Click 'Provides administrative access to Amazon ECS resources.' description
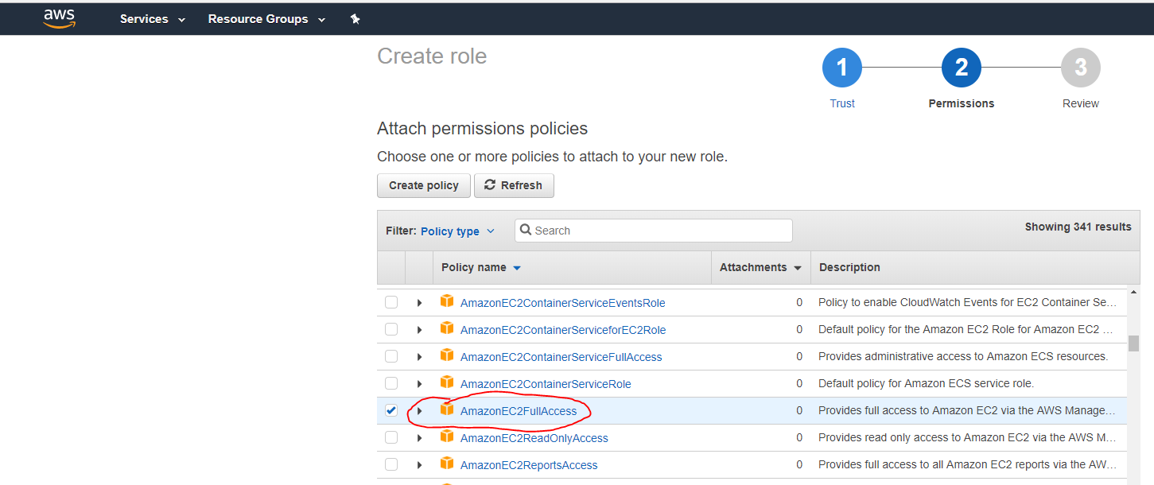The image size is (1154, 485). coord(963,356)
